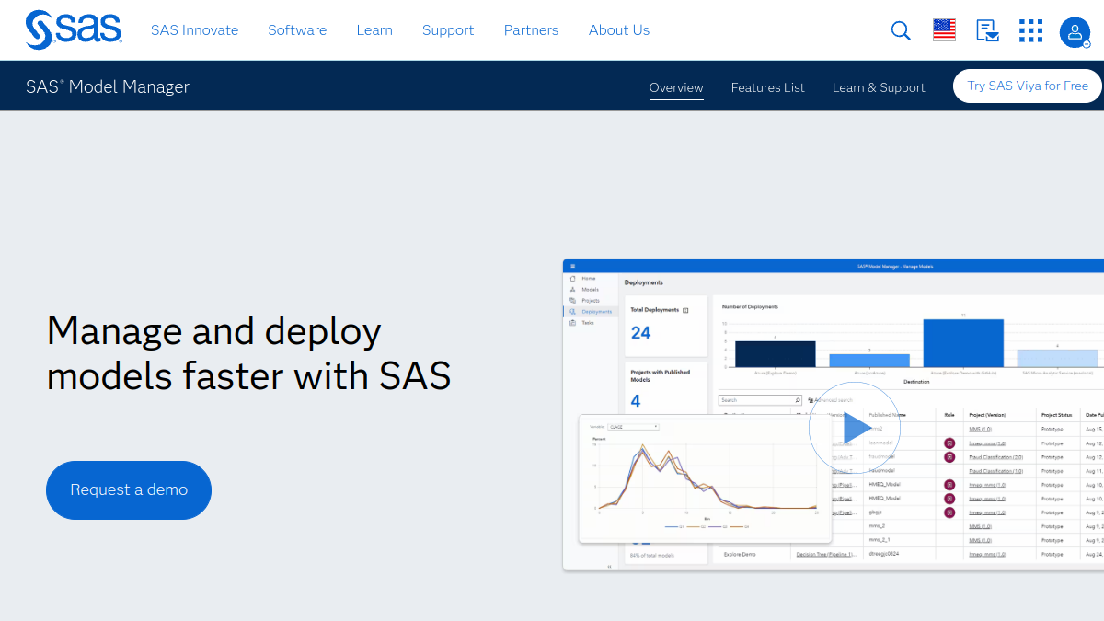Image resolution: width=1104 pixels, height=621 pixels.
Task: Click the tallest bar in deployments chart
Action: click(x=963, y=343)
